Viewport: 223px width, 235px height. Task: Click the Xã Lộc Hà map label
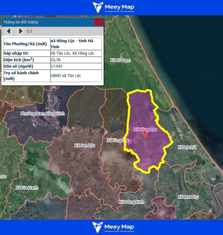[x=187, y=147]
